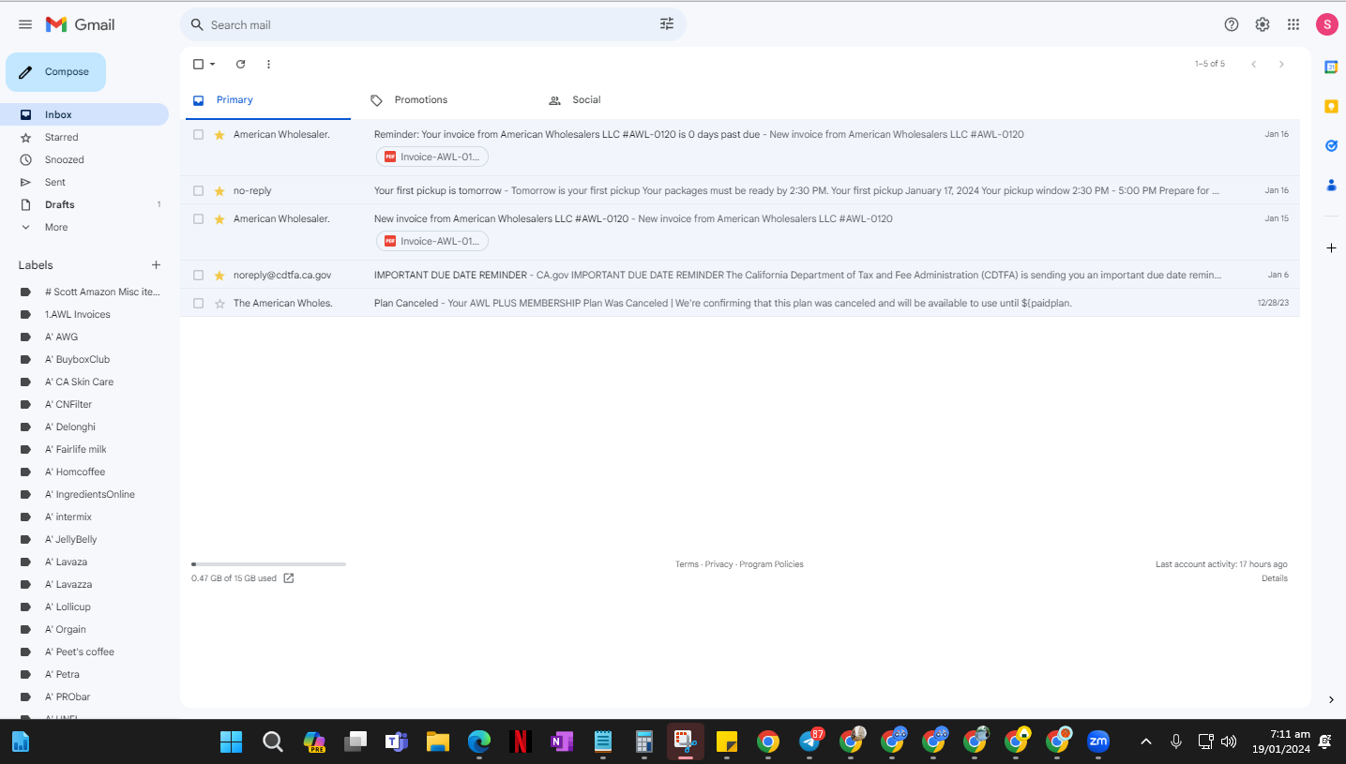1346x764 pixels.
Task: Open the main menu hamburger icon
Action: [x=25, y=24]
